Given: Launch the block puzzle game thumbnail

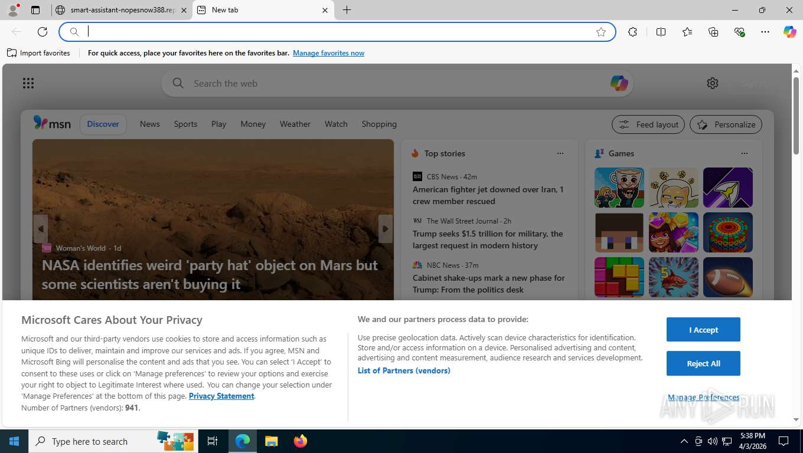Looking at the screenshot, I should tap(619, 277).
